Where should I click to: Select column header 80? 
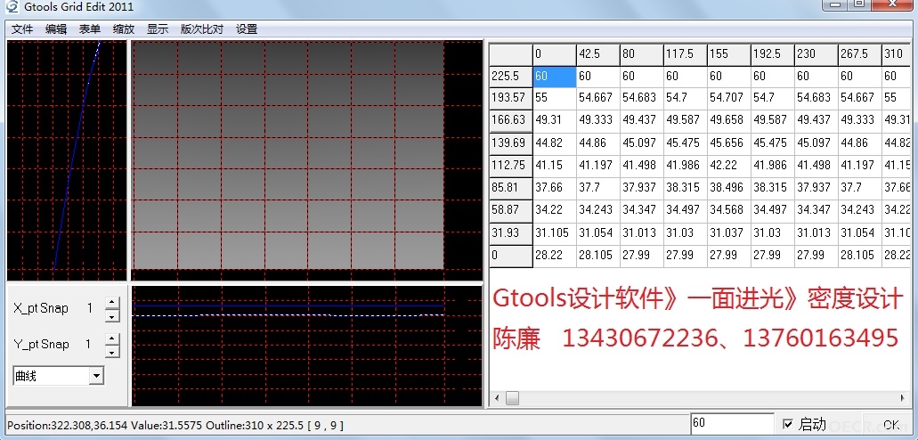pos(642,54)
